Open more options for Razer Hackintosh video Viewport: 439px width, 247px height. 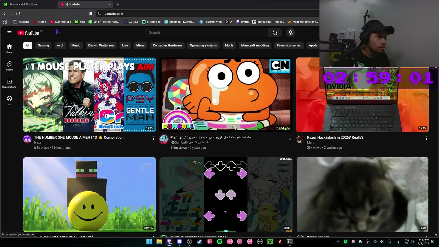tap(426, 138)
